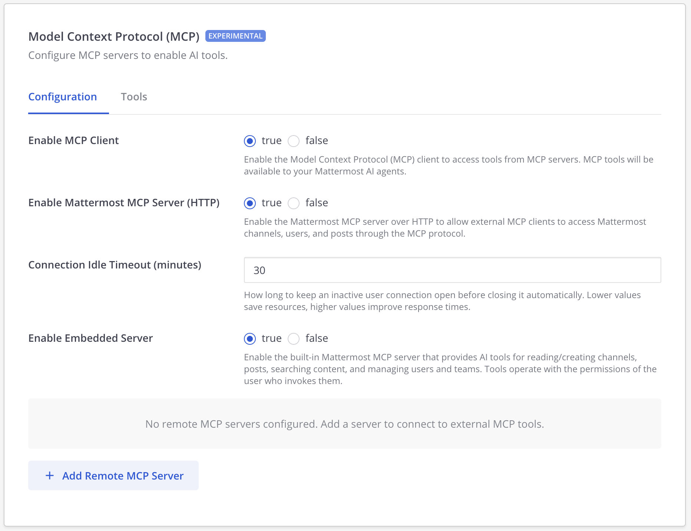Image resolution: width=691 pixels, height=531 pixels.
Task: Select true for Enable Embedded Server
Action: coord(250,339)
